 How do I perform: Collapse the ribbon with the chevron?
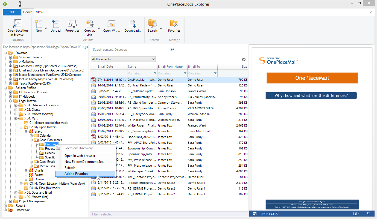coord(371,12)
